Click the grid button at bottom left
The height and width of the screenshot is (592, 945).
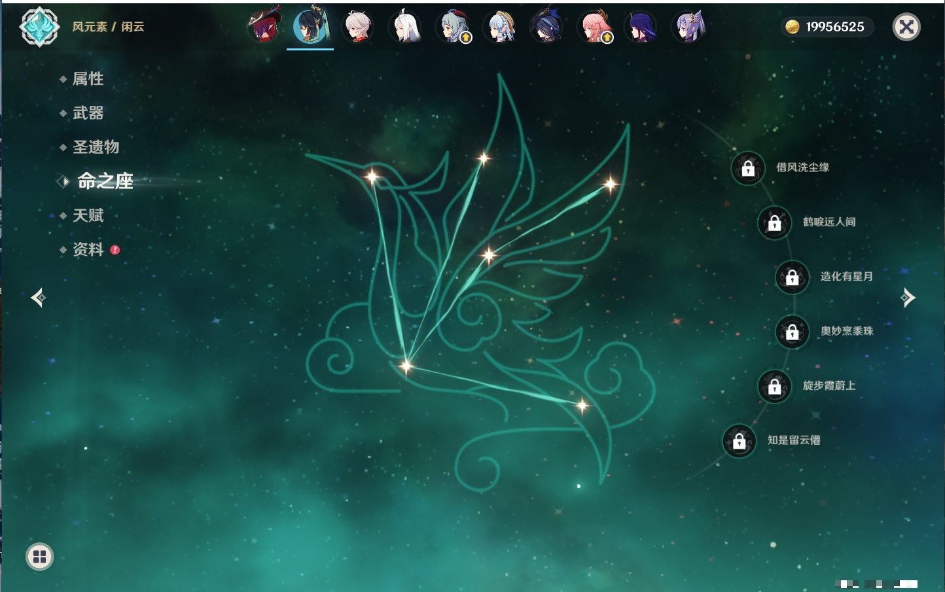[39, 557]
